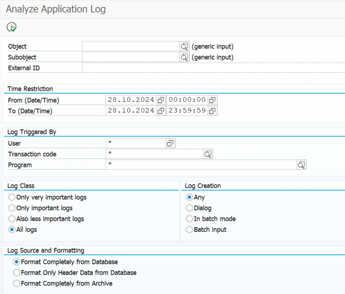This screenshot has height=294, width=345.
Task: Open search help for Object field
Action: click(x=184, y=47)
